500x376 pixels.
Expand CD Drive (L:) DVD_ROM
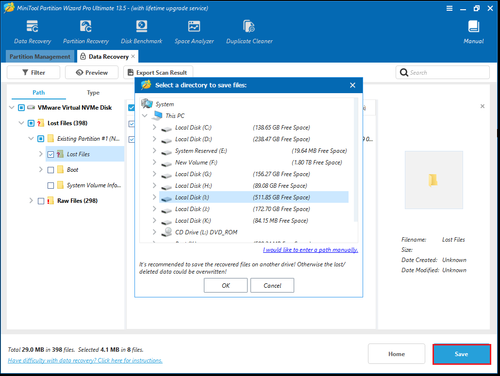coord(154,232)
